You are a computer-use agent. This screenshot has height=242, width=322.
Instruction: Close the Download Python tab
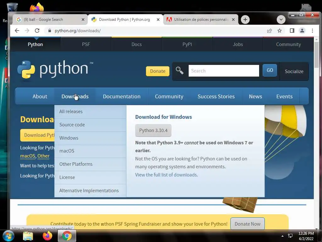[x=158, y=20]
